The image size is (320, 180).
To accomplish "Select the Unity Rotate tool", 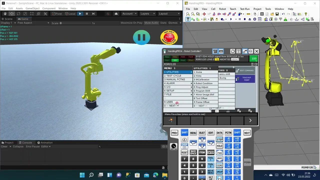I will pos(18,14).
